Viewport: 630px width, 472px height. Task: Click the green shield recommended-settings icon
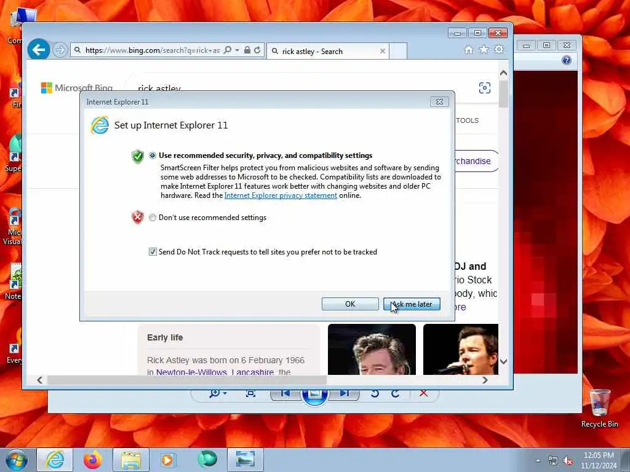point(137,156)
